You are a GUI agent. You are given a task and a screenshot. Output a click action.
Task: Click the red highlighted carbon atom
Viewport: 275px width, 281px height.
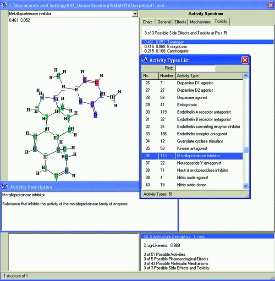97,83
